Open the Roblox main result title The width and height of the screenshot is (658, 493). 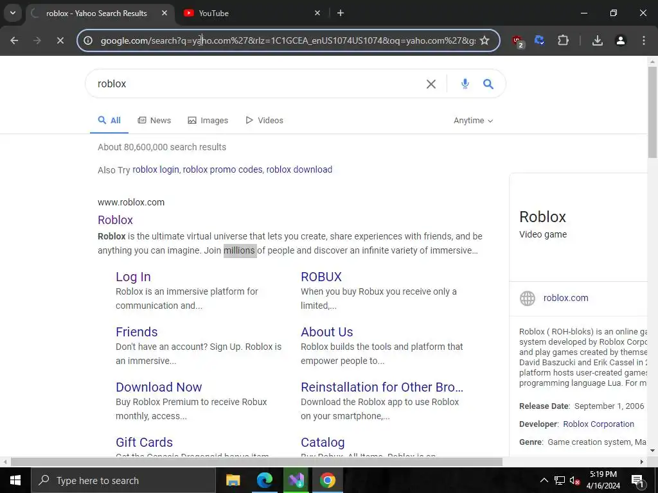(x=116, y=220)
